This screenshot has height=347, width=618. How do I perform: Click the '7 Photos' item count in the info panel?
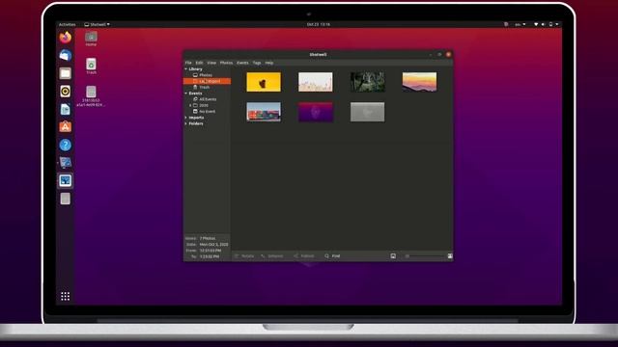click(208, 238)
